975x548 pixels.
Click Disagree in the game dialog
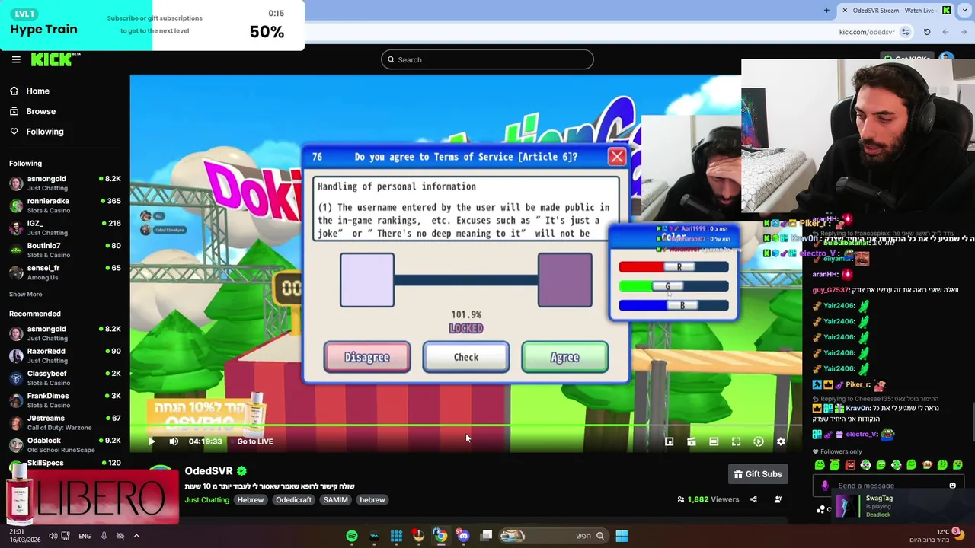(367, 358)
